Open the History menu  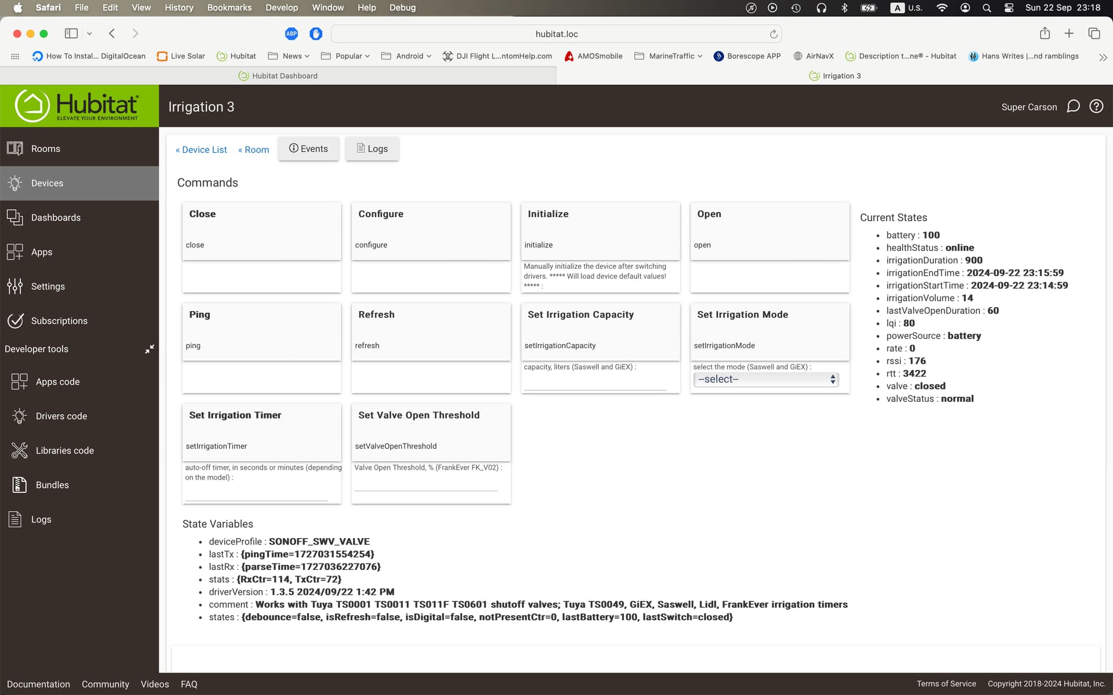coord(179,8)
